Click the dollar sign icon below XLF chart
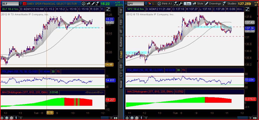This screenshot has width=259, height=120. pos(16,118)
